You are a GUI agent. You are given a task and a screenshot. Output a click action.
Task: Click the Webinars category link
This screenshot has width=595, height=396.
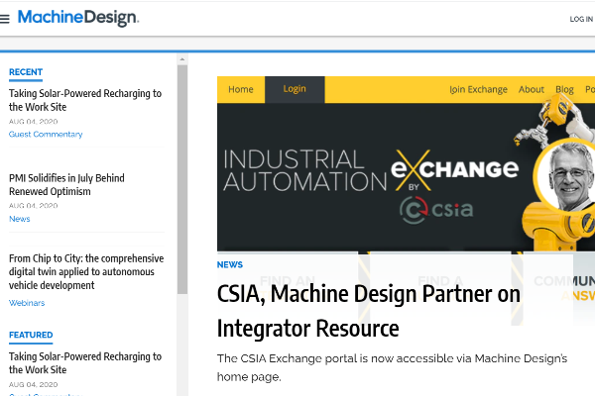pyautogui.click(x=27, y=303)
